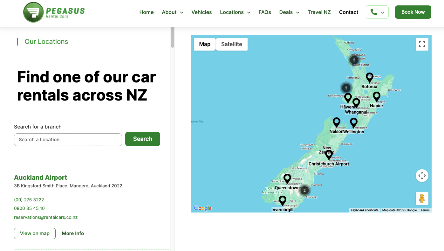Screen dimensions: 444x251
Task: Expand the Deals dropdown menu
Action: coord(289,12)
